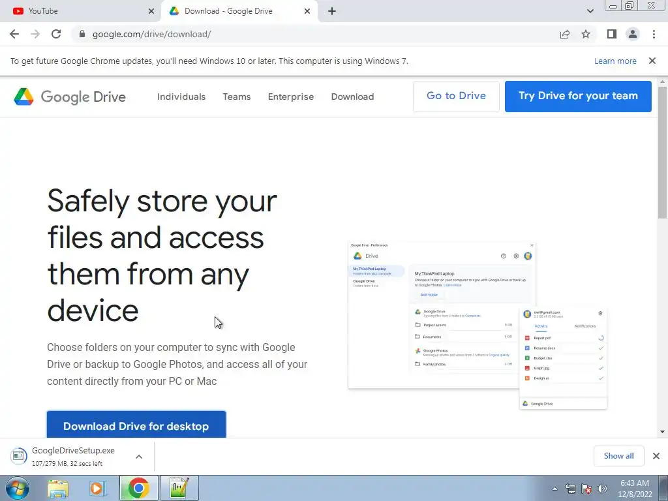This screenshot has width=668, height=501.
Task: Click the Google Drive logo
Action: [x=70, y=97]
